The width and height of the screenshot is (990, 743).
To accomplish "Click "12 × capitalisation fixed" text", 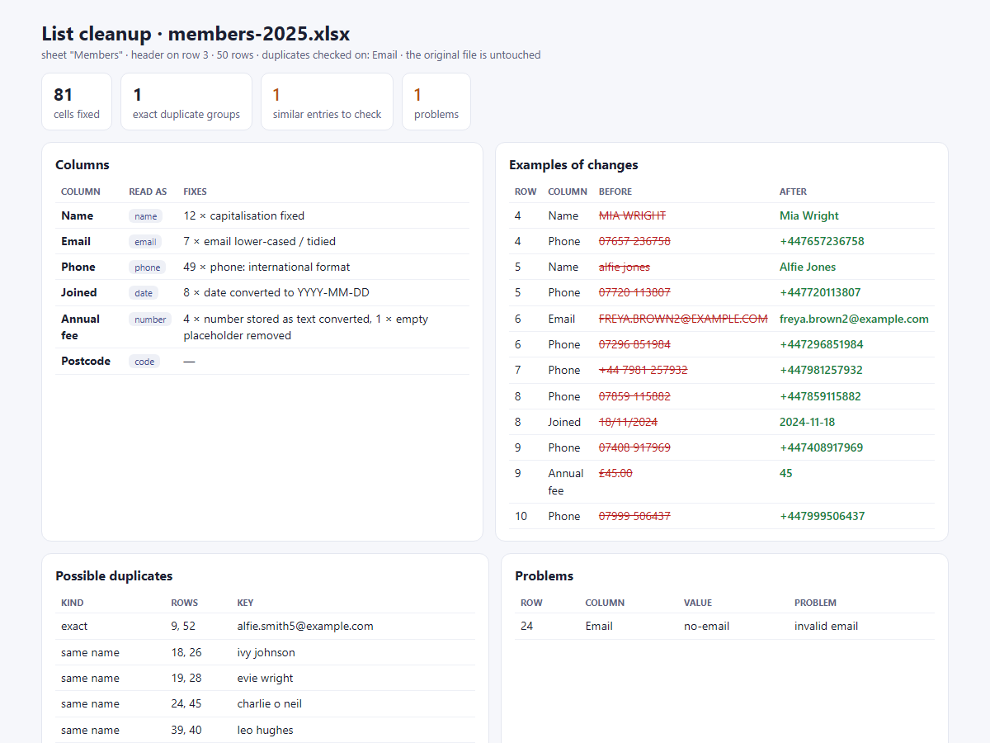I will click(x=244, y=215).
